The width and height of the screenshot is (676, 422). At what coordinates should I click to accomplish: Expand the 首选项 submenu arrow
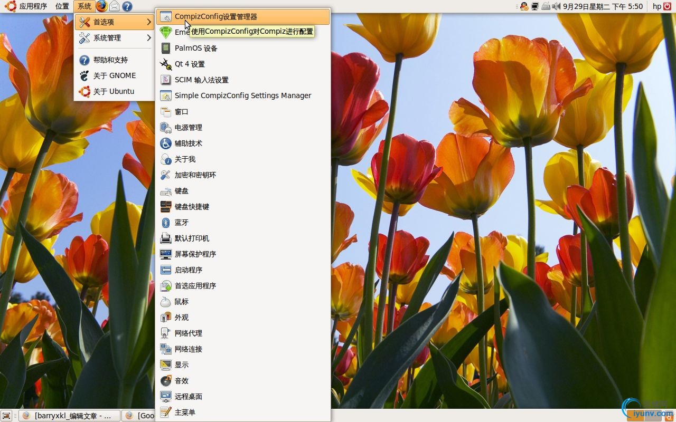point(149,22)
